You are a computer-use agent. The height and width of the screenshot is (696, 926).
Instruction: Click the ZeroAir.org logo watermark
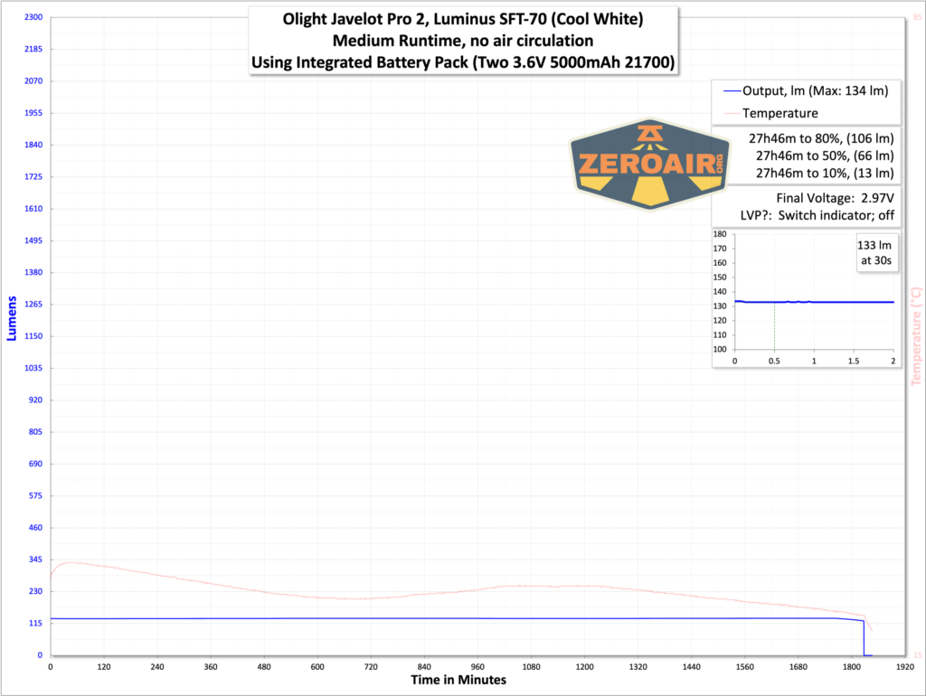point(650,165)
